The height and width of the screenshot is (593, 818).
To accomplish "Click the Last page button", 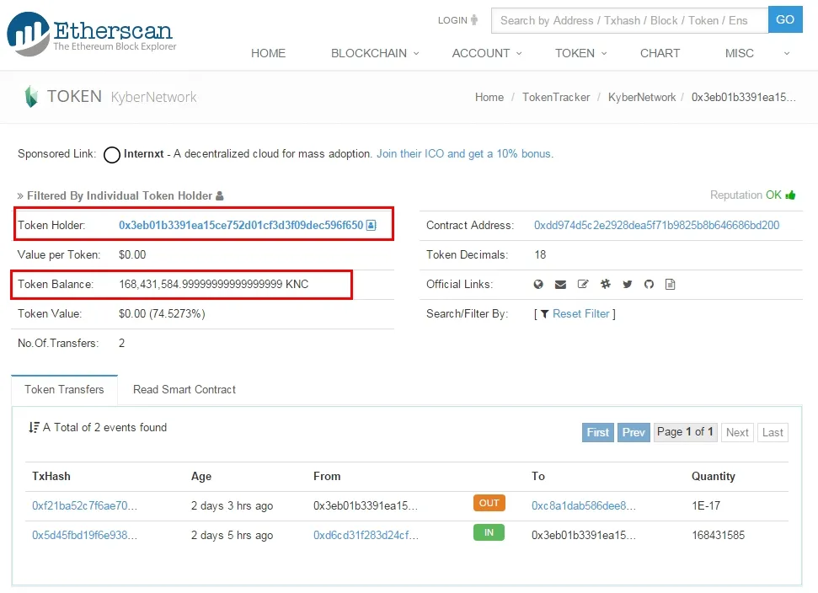I will (x=773, y=432).
